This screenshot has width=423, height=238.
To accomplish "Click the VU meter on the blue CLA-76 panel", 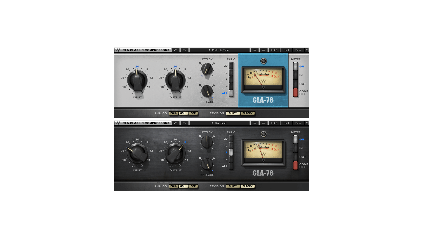I will (x=263, y=79).
